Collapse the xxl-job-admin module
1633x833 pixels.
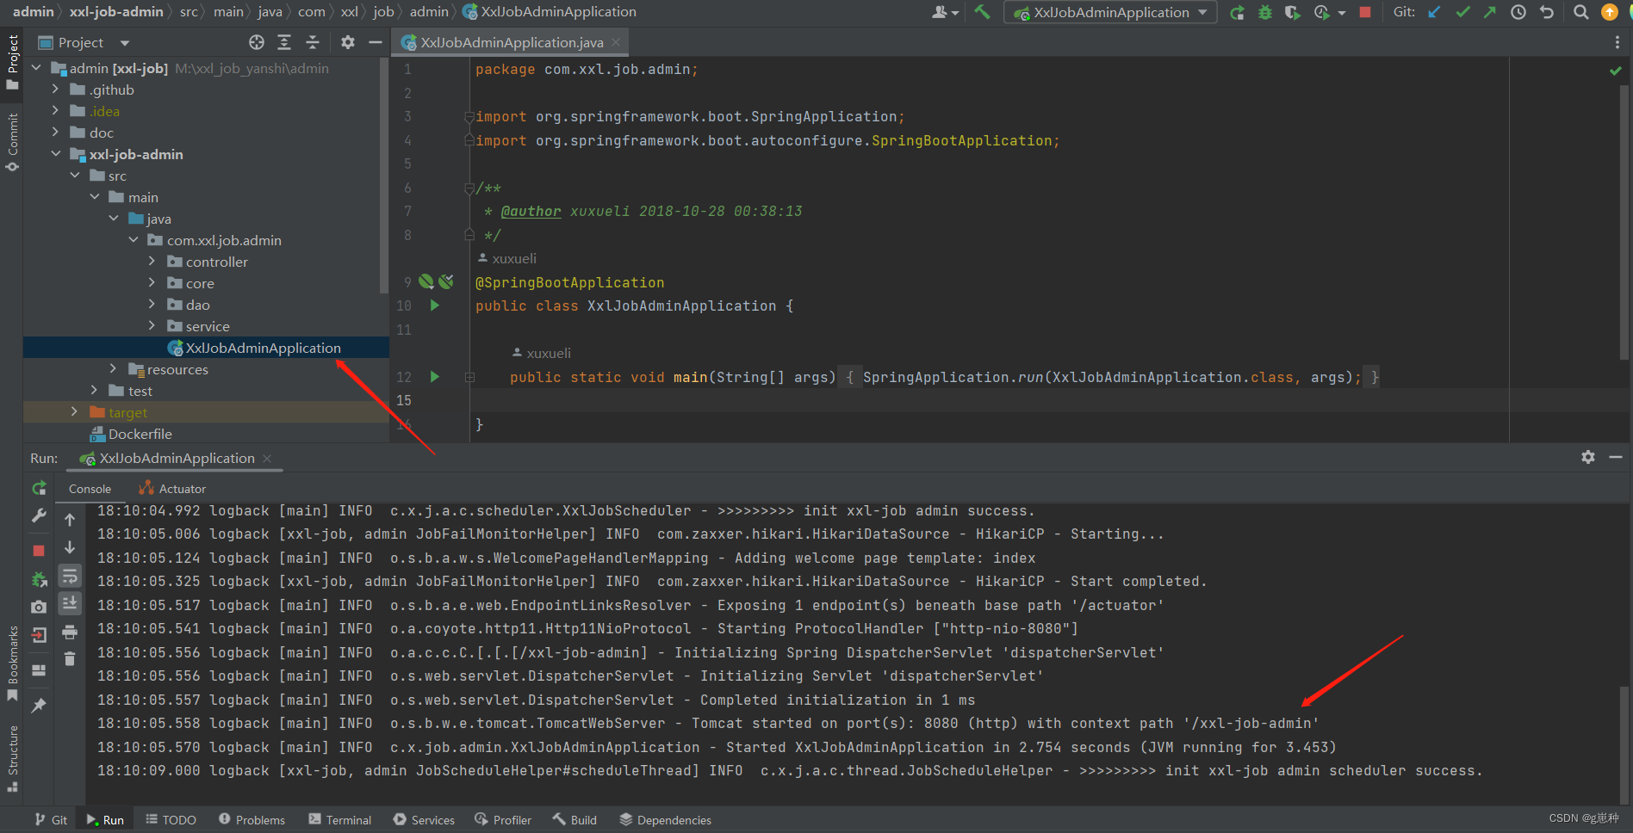click(55, 153)
